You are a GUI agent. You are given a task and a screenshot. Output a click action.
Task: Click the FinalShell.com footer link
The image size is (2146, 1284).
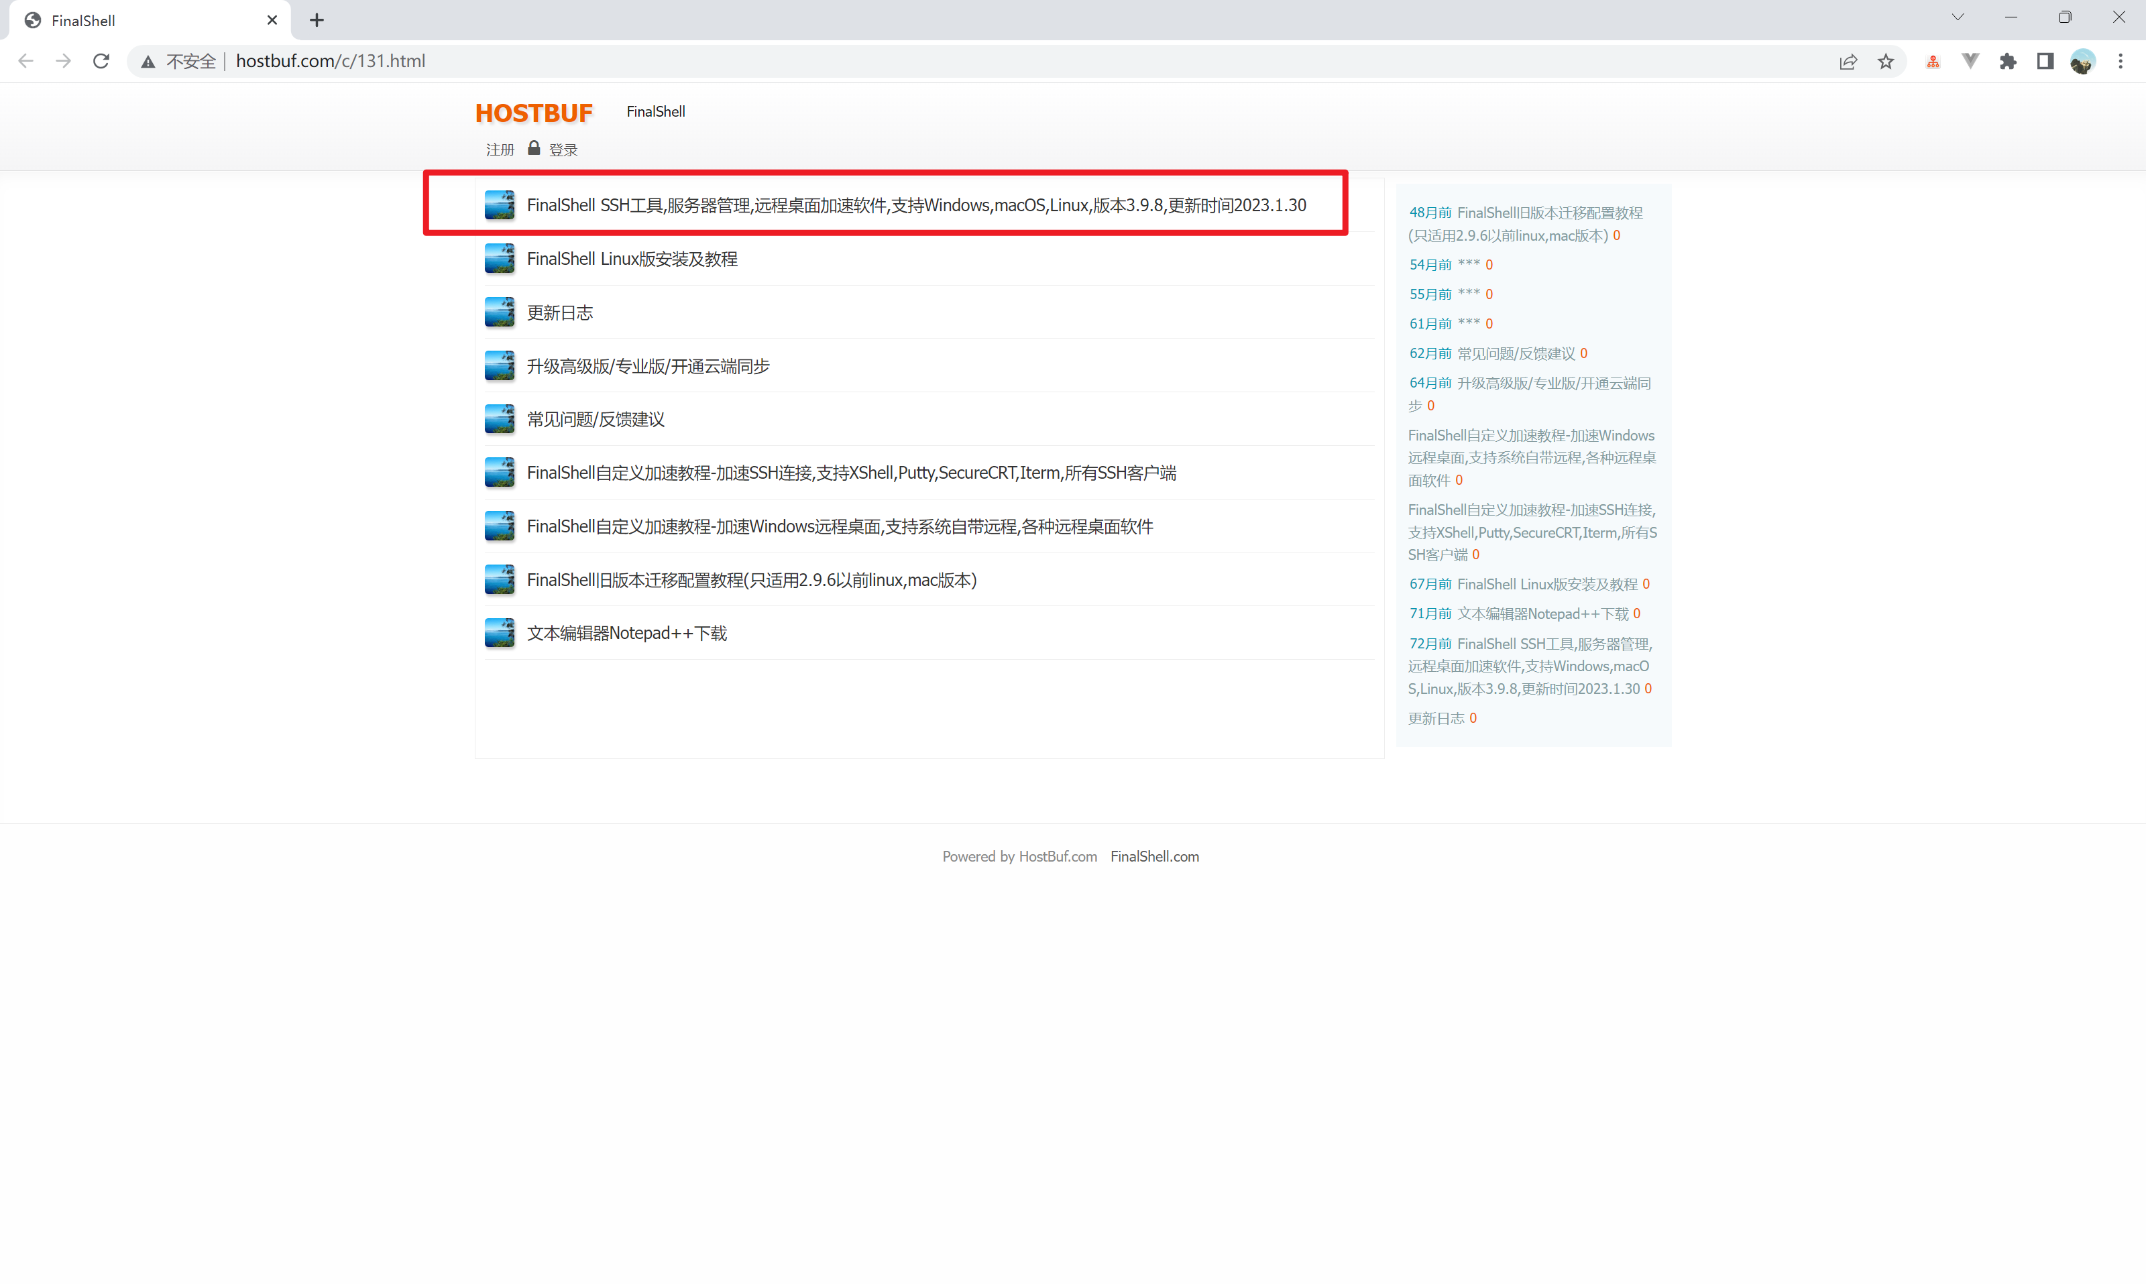pos(1154,856)
